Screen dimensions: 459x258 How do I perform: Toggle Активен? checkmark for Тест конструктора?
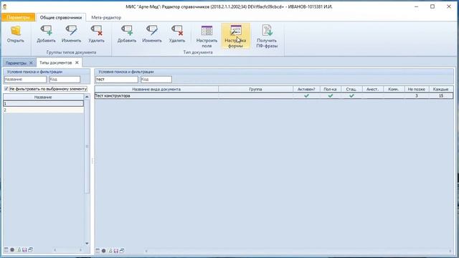click(x=306, y=95)
